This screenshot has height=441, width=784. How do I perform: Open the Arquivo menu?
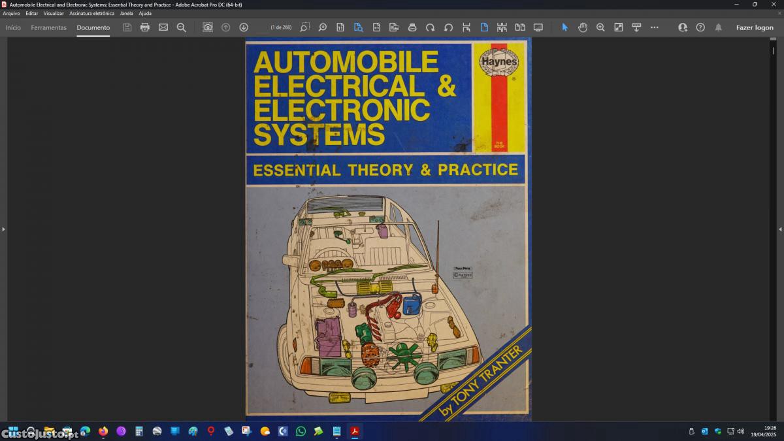coord(11,13)
